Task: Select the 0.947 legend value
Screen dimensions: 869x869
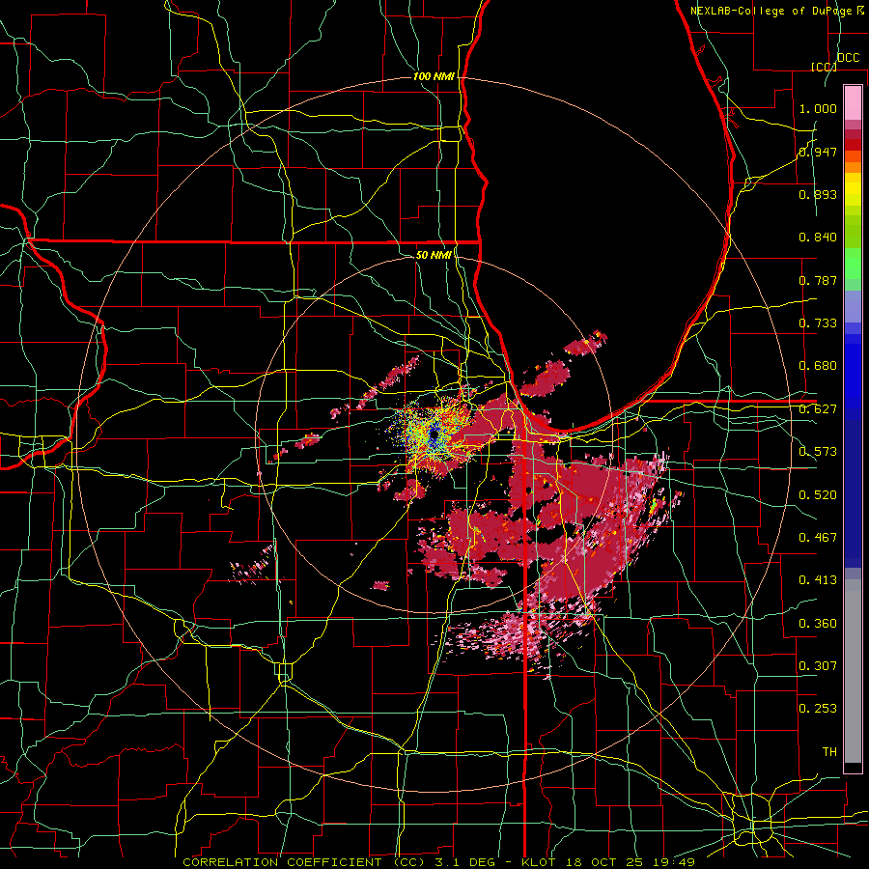Action: [818, 152]
